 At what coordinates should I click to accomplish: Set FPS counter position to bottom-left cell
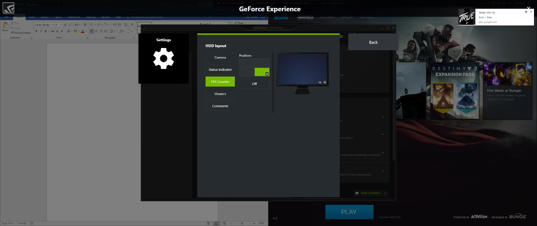click(x=247, y=72)
